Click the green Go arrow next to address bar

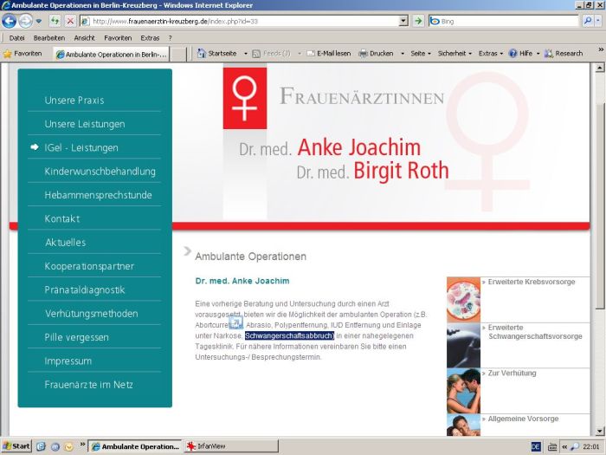pyautogui.click(x=418, y=21)
